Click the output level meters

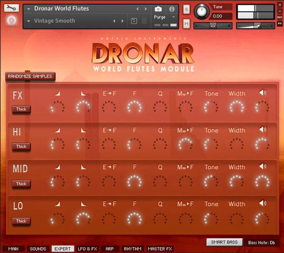pos(256,12)
